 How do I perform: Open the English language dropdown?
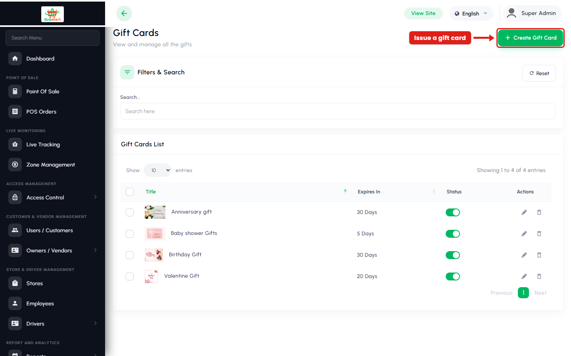[x=471, y=13]
